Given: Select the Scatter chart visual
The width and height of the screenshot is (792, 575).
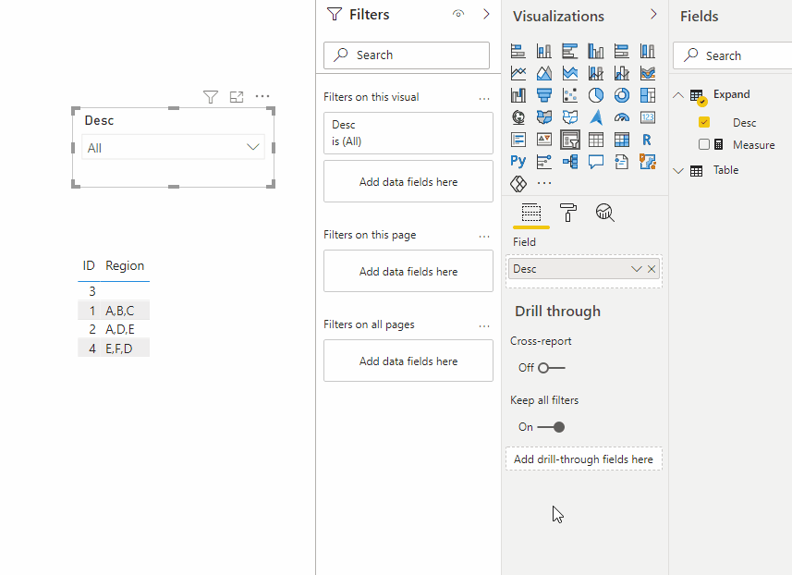Looking at the screenshot, I should coord(570,95).
